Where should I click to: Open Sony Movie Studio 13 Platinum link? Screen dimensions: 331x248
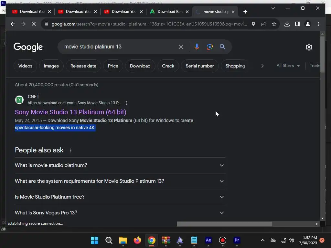tap(70, 112)
